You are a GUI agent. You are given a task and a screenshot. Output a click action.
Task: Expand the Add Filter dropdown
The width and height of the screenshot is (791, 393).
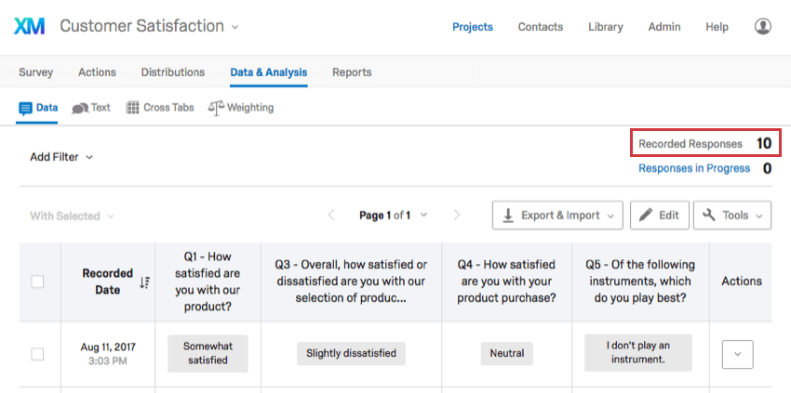pyautogui.click(x=61, y=157)
